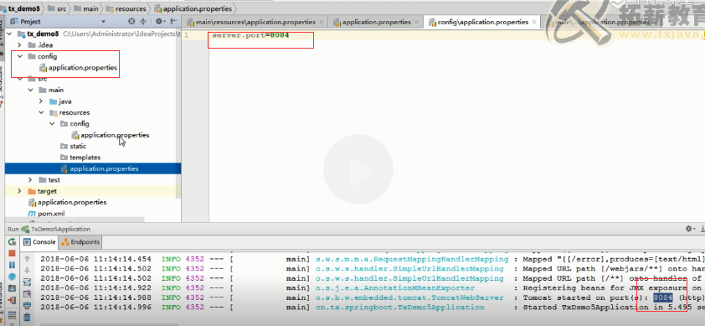Toggle scroll to end of console output
705x326 pixels.
point(27,293)
